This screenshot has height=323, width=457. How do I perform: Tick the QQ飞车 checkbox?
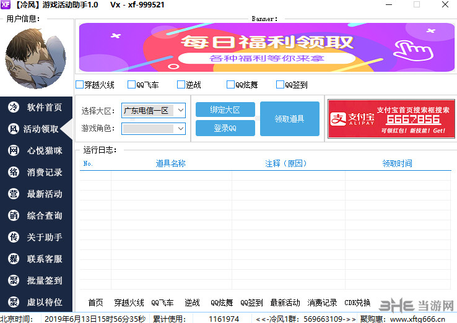131,85
